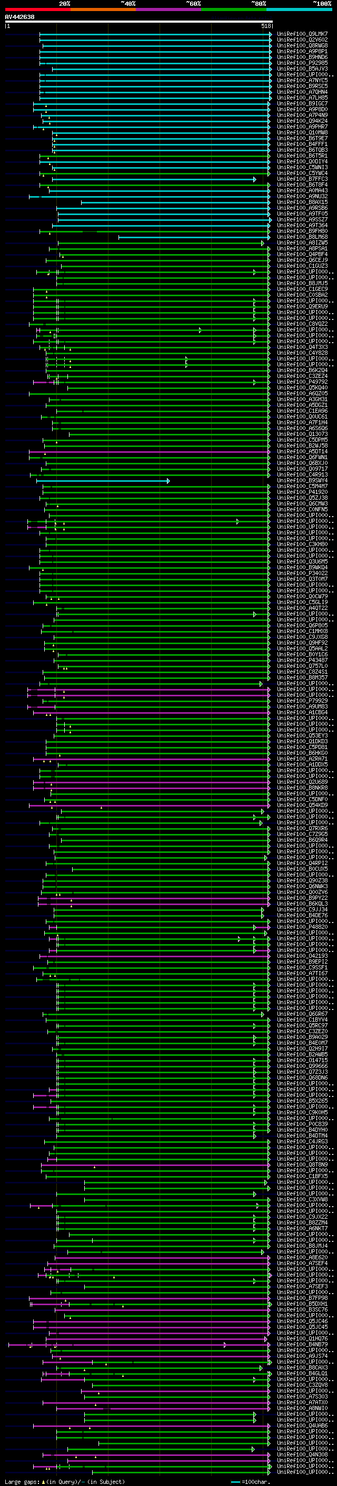Image resolution: width=337 pixels, height=1486 pixels.
Task: Select the UniRef100_B8AX15 hit label
Action: coord(302,202)
